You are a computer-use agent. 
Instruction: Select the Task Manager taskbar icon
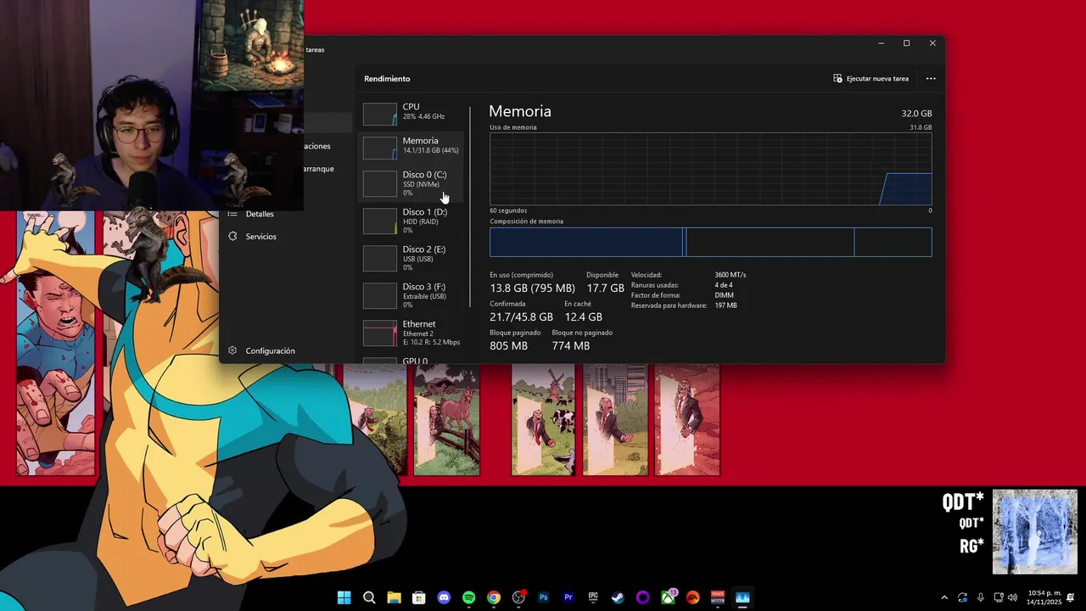(x=743, y=597)
